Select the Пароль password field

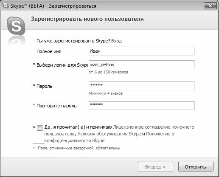pyautogui.click(x=142, y=86)
